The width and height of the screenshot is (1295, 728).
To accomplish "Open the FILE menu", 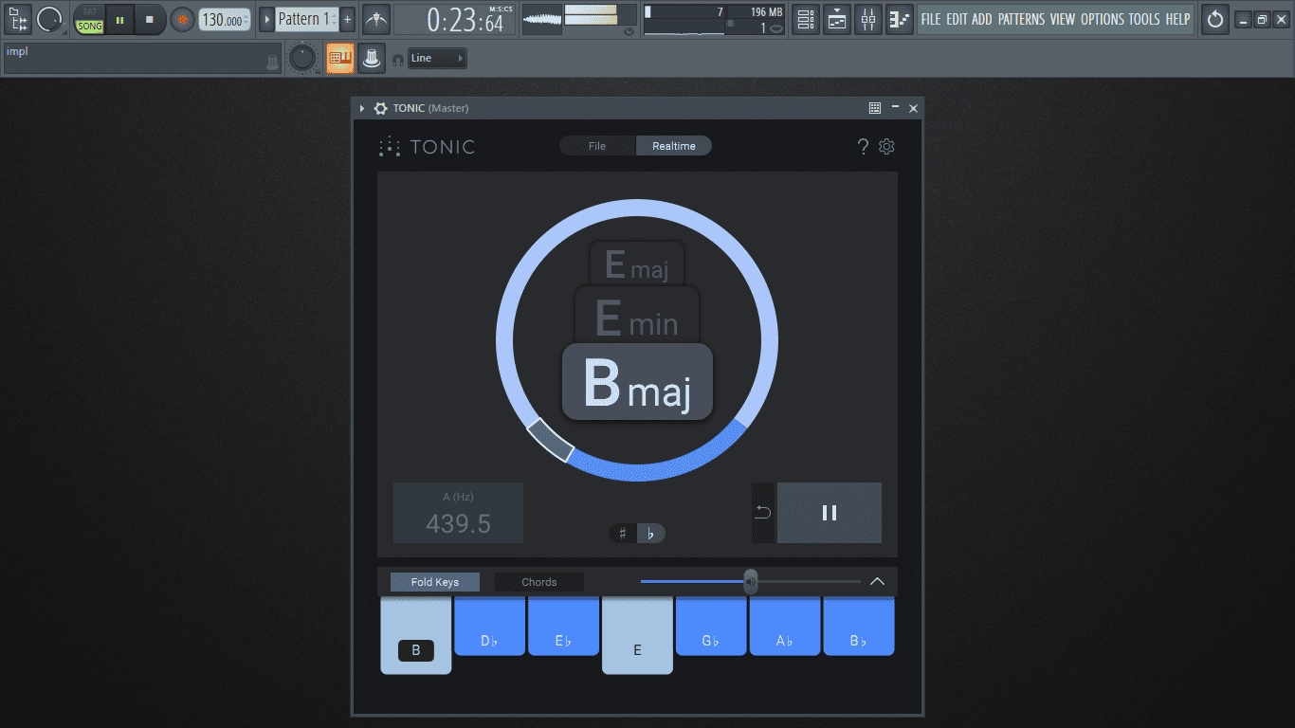I will (931, 19).
